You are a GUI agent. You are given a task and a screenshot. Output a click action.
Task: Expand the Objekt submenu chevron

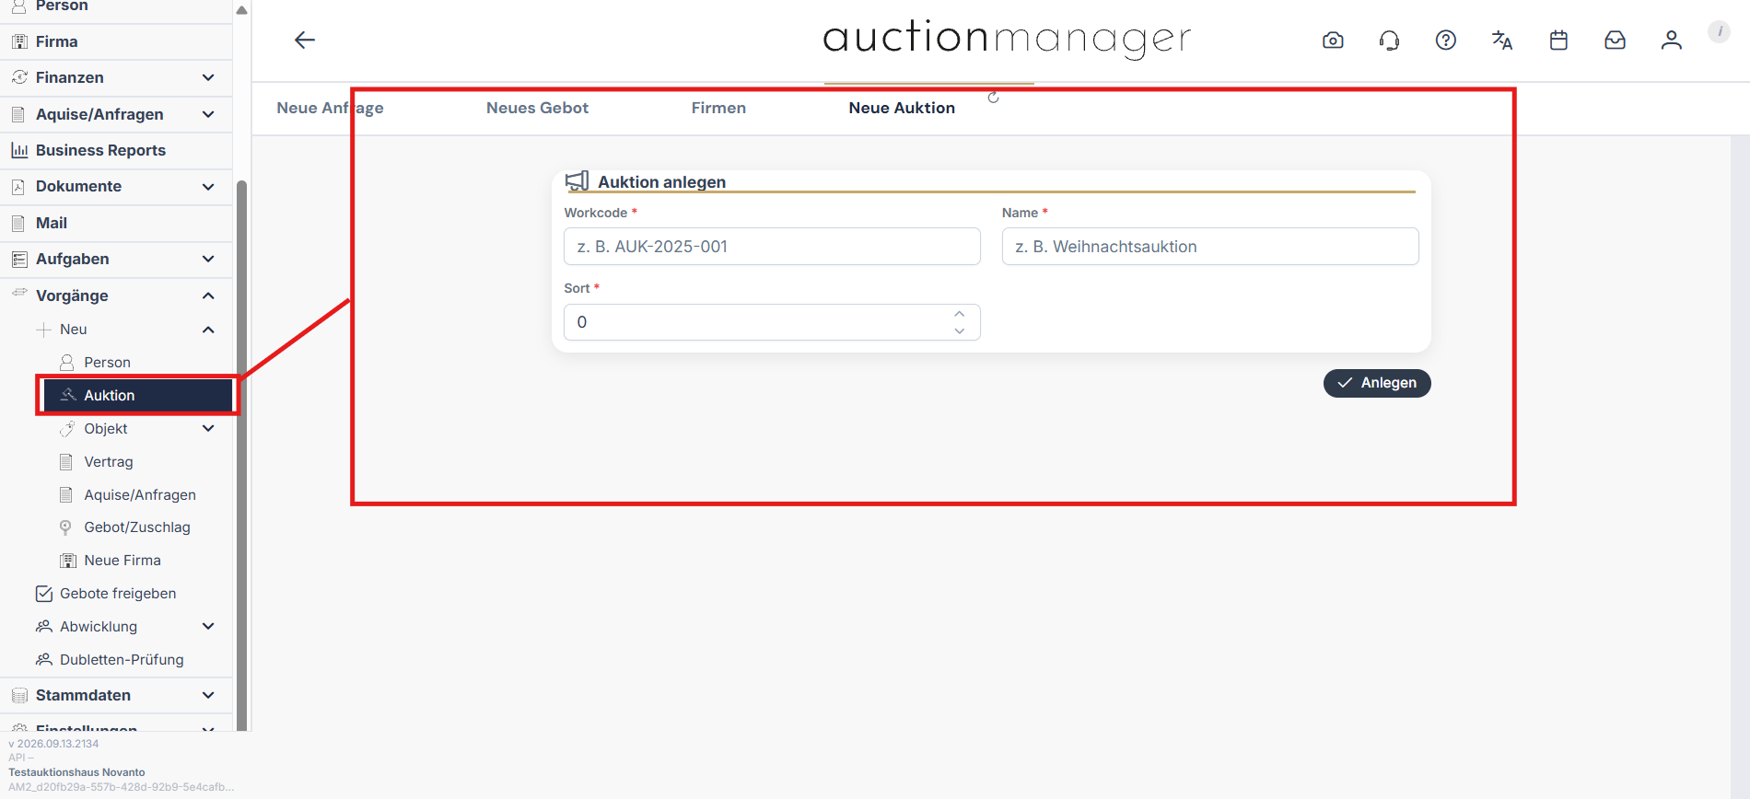tap(208, 428)
